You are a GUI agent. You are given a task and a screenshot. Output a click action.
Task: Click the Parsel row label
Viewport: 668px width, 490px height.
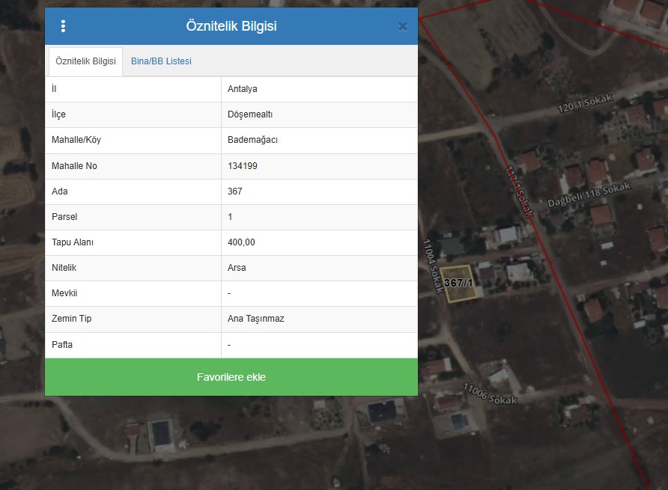tap(64, 217)
